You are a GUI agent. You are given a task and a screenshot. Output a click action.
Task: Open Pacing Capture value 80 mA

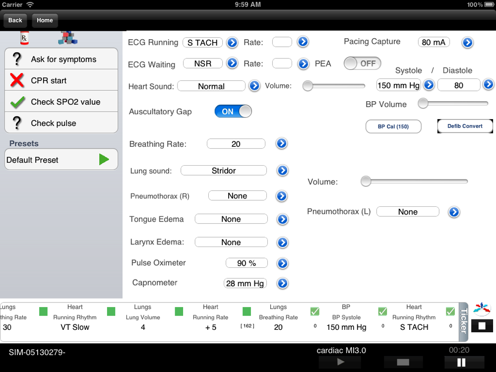click(434, 42)
